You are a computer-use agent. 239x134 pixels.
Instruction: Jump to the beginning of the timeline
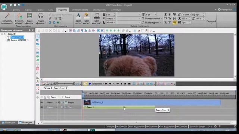[106, 84]
